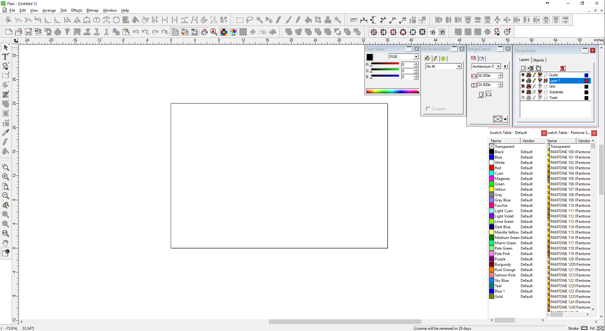This screenshot has width=605, height=331.
Task: Open stroke tab with pencil icon
Action: tap(435, 58)
